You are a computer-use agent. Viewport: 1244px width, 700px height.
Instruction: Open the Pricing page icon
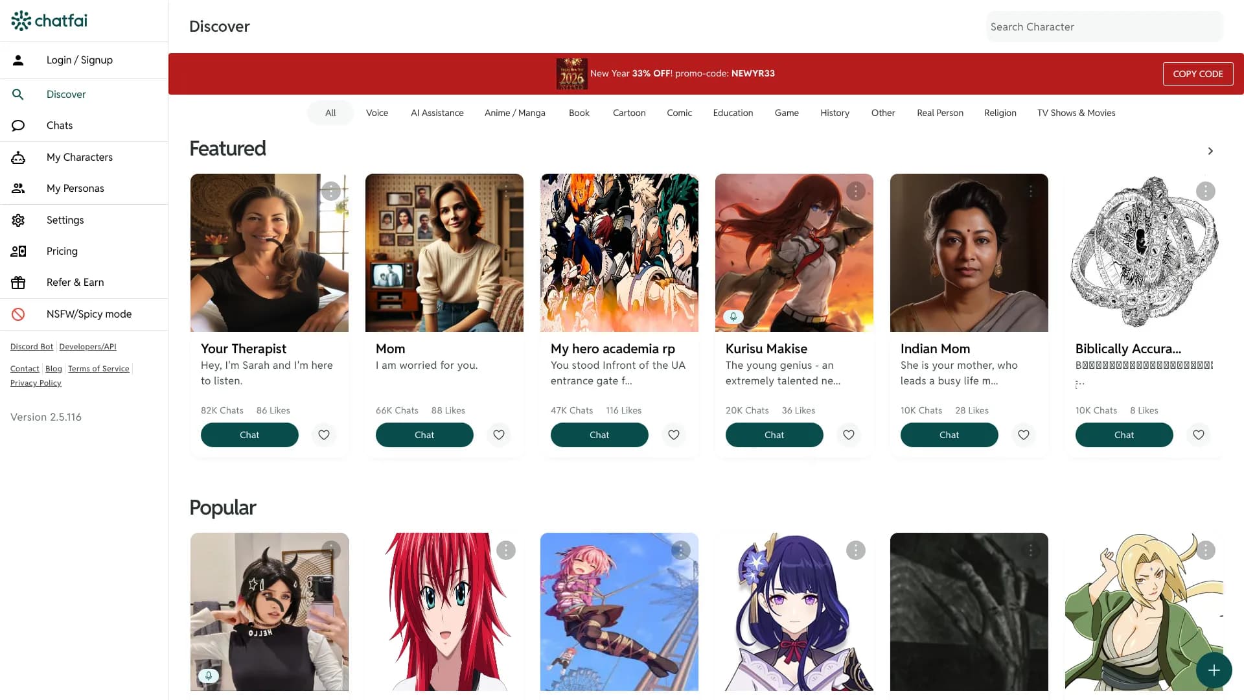pyautogui.click(x=18, y=251)
